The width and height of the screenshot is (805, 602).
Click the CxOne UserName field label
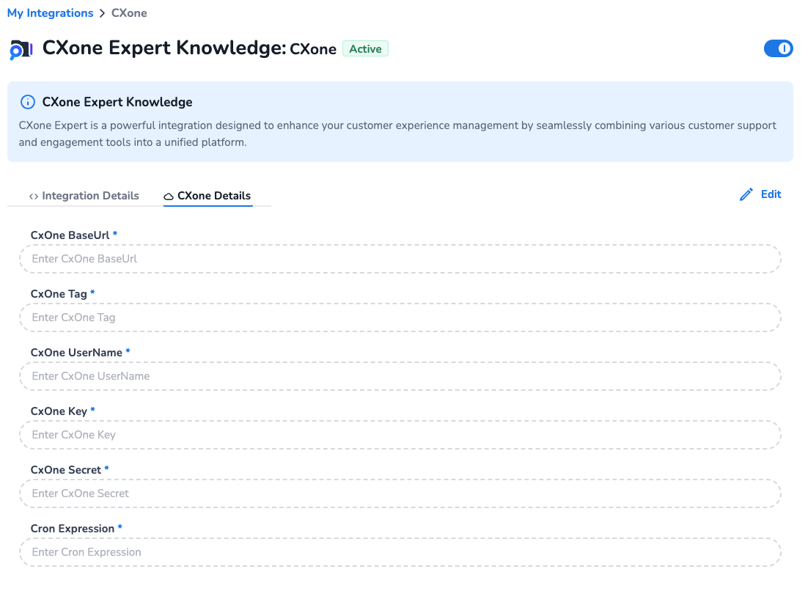(x=76, y=353)
